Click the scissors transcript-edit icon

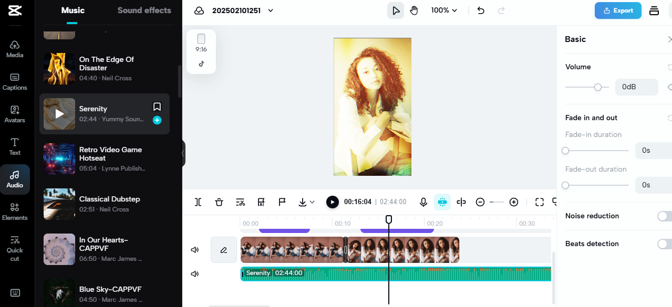pos(240,202)
